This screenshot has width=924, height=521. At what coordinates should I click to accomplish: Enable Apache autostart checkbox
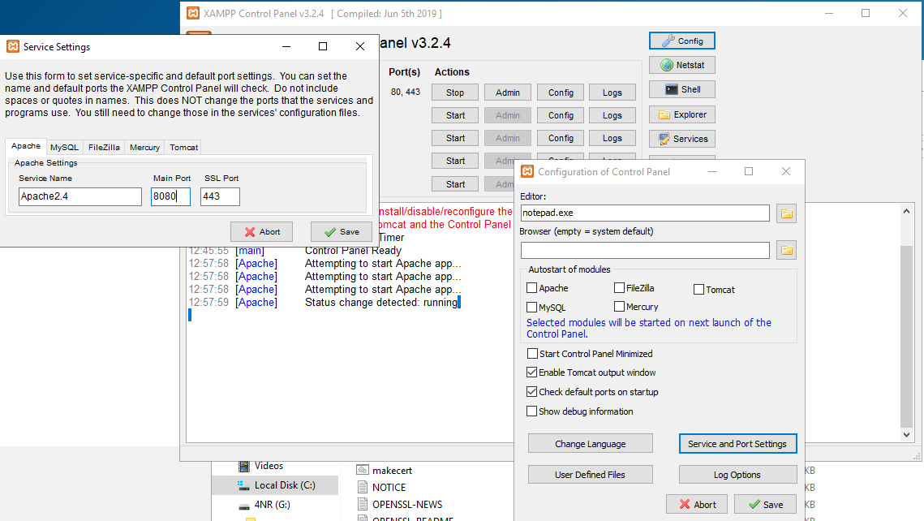click(x=531, y=287)
